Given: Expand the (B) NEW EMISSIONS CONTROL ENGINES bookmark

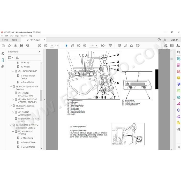Looking at the screenshot, I should [13, 99].
